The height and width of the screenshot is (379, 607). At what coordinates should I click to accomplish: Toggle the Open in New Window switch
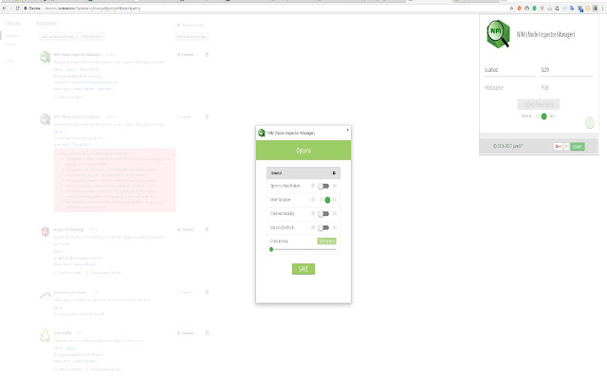(323, 186)
